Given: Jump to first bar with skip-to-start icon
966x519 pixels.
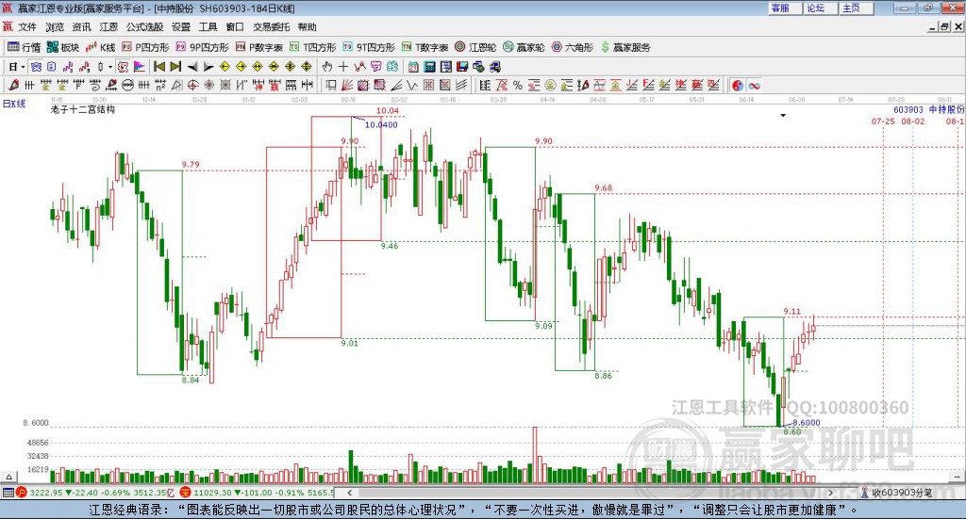Looking at the screenshot, I should [159, 67].
